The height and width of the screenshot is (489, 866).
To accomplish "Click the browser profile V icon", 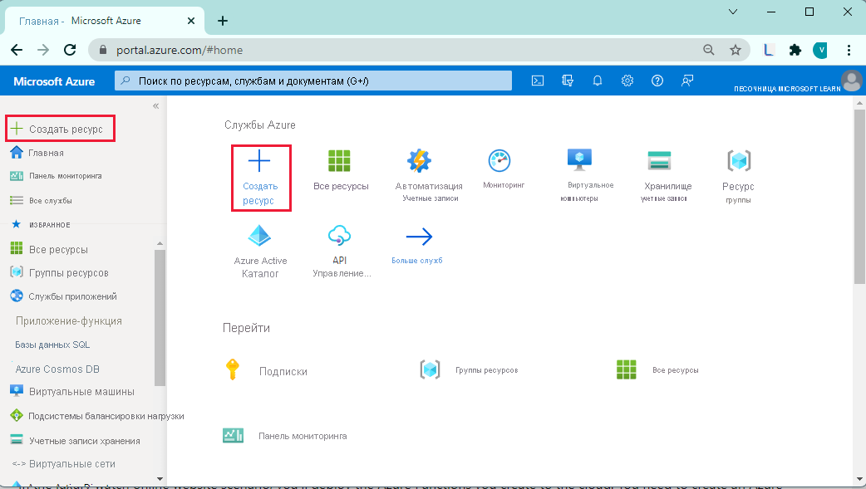I will tap(821, 50).
